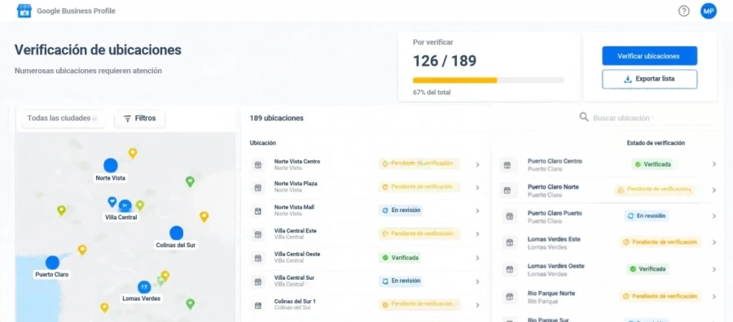
Task: Click the store icon for Lomas Verdes Este
Action: click(510, 242)
